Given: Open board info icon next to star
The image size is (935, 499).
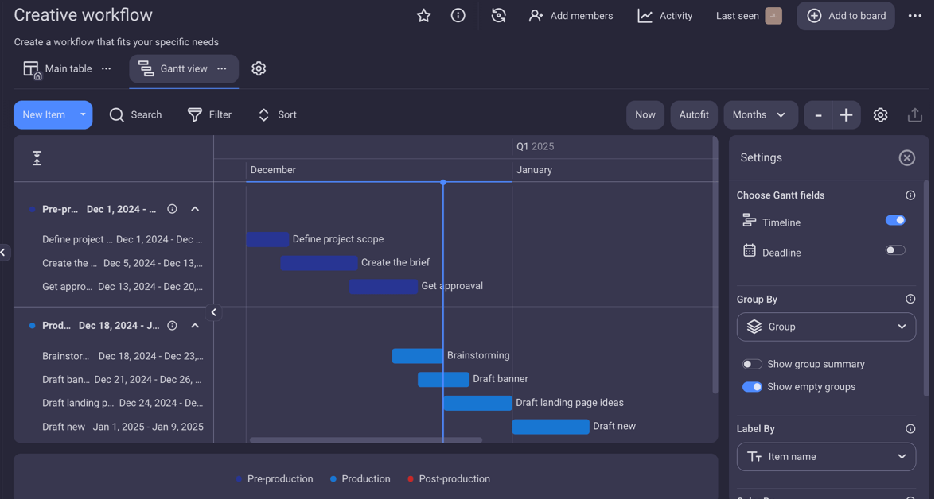Looking at the screenshot, I should (x=458, y=16).
